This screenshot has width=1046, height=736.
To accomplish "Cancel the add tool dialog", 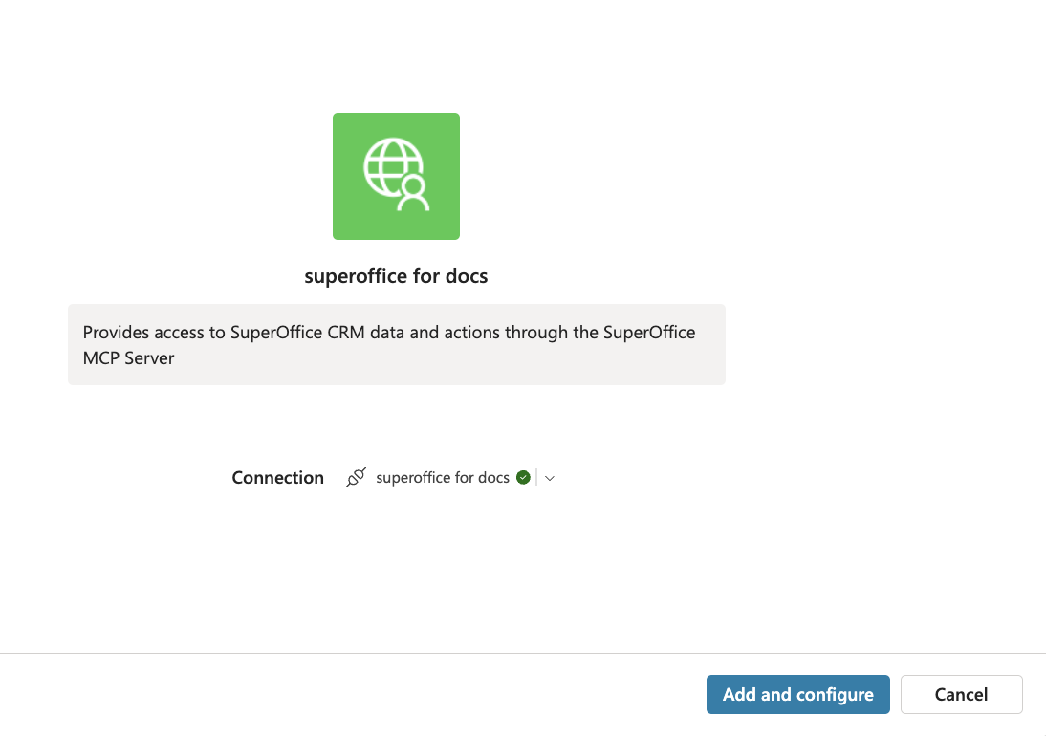I will [x=961, y=694].
